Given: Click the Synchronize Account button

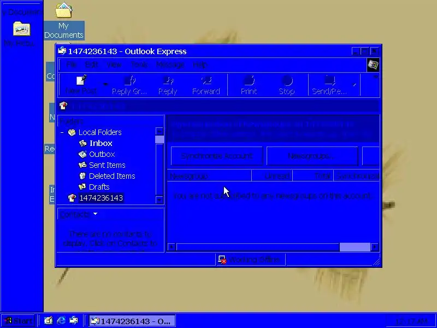Looking at the screenshot, I should (216, 156).
